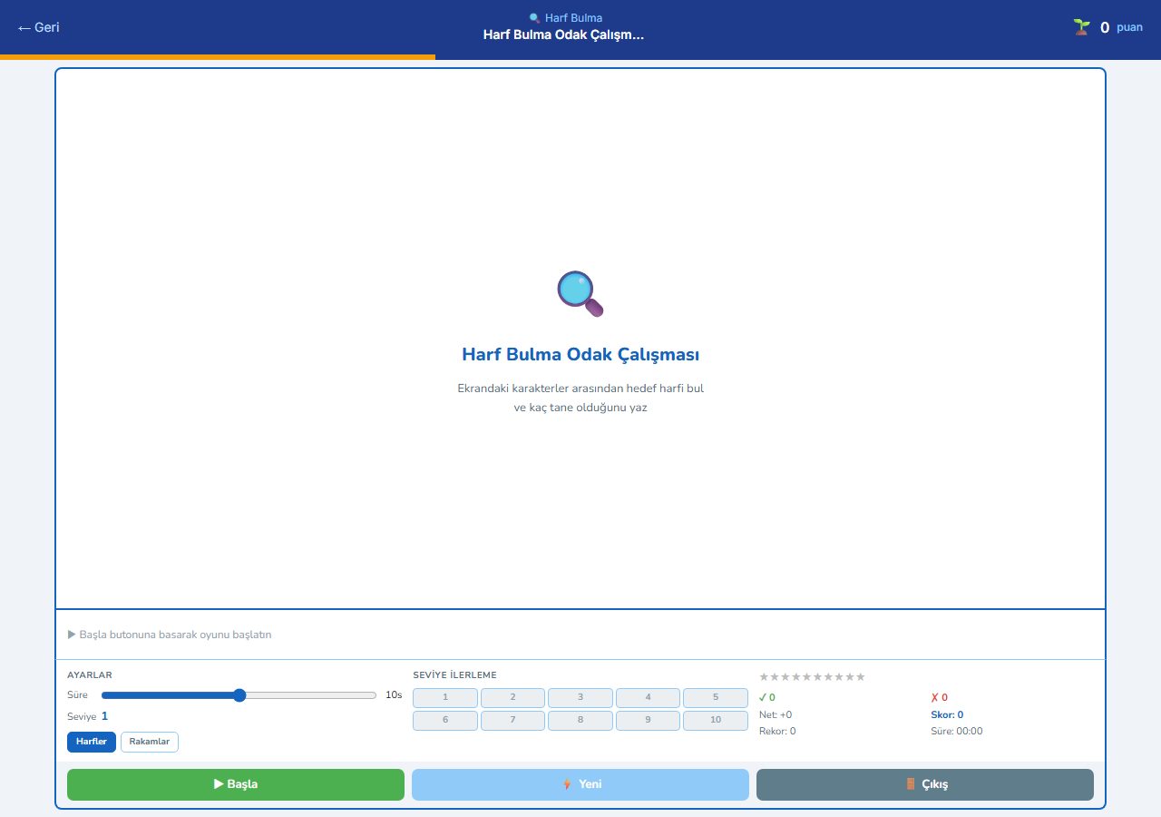Select the Harfler mode toggle
This screenshot has height=817, width=1161.
[x=92, y=742]
